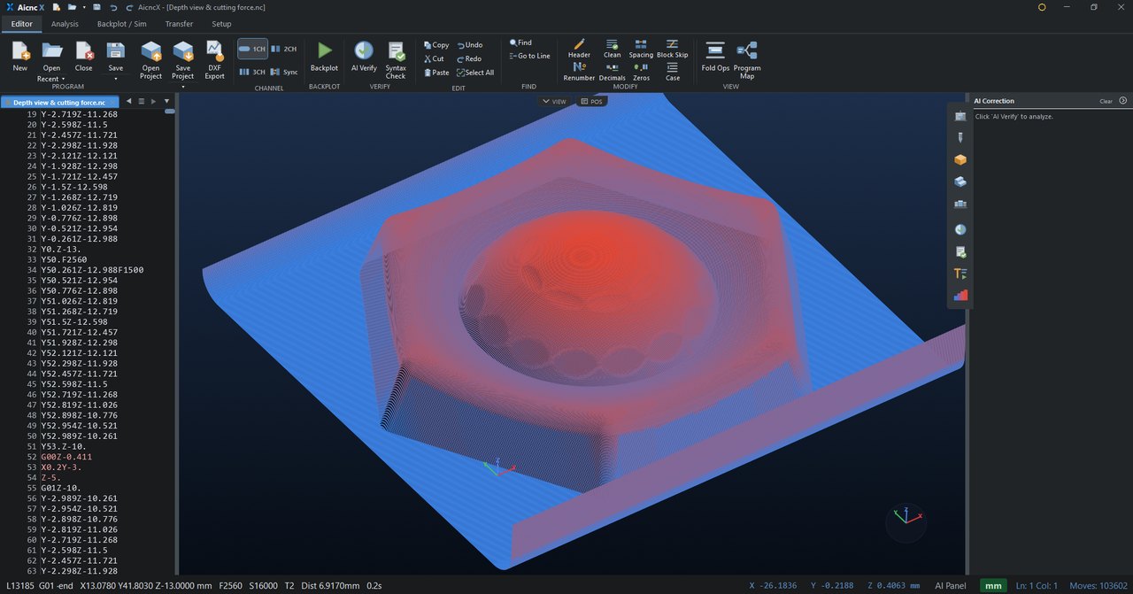Select the orange stock block icon in the viewport toolbar
Screen dimensions: 1133x594
960,160
